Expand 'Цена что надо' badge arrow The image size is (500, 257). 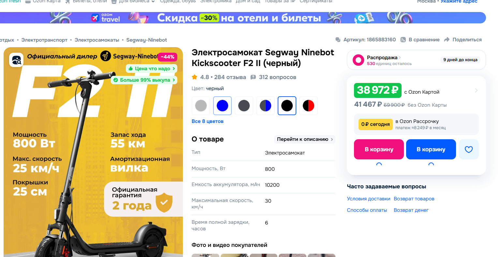pos(174,69)
